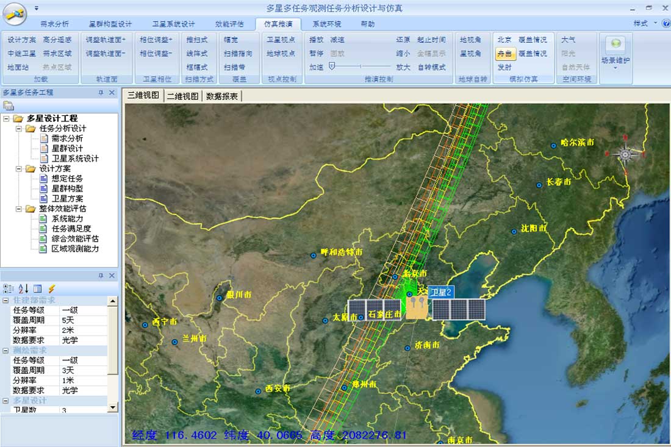Collapse the 设计方案 tree folder
671x447 pixels.
pos(18,168)
